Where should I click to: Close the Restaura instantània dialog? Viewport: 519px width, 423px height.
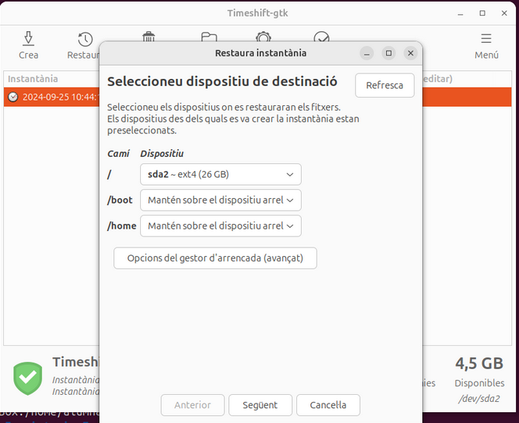coord(410,53)
